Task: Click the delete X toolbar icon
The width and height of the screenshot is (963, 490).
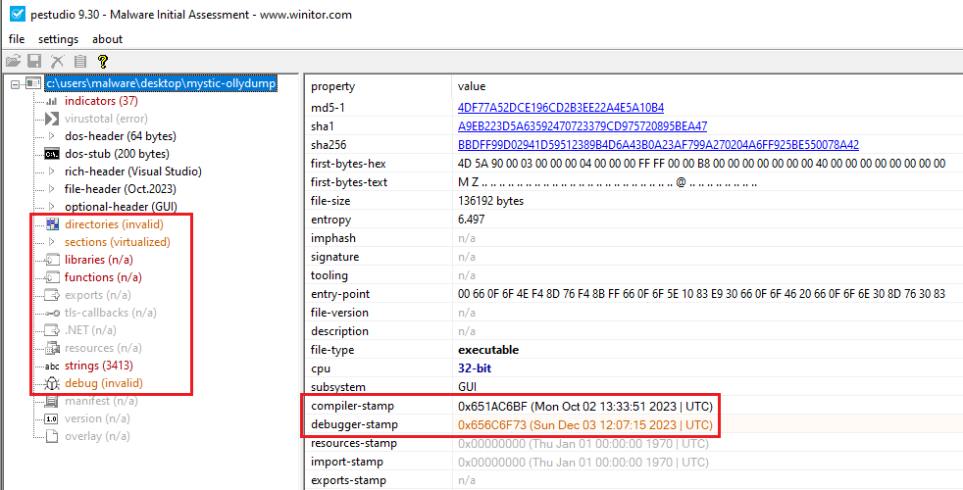Action: 57,61
